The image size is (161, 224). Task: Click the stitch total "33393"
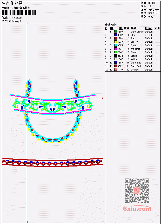[152, 3]
